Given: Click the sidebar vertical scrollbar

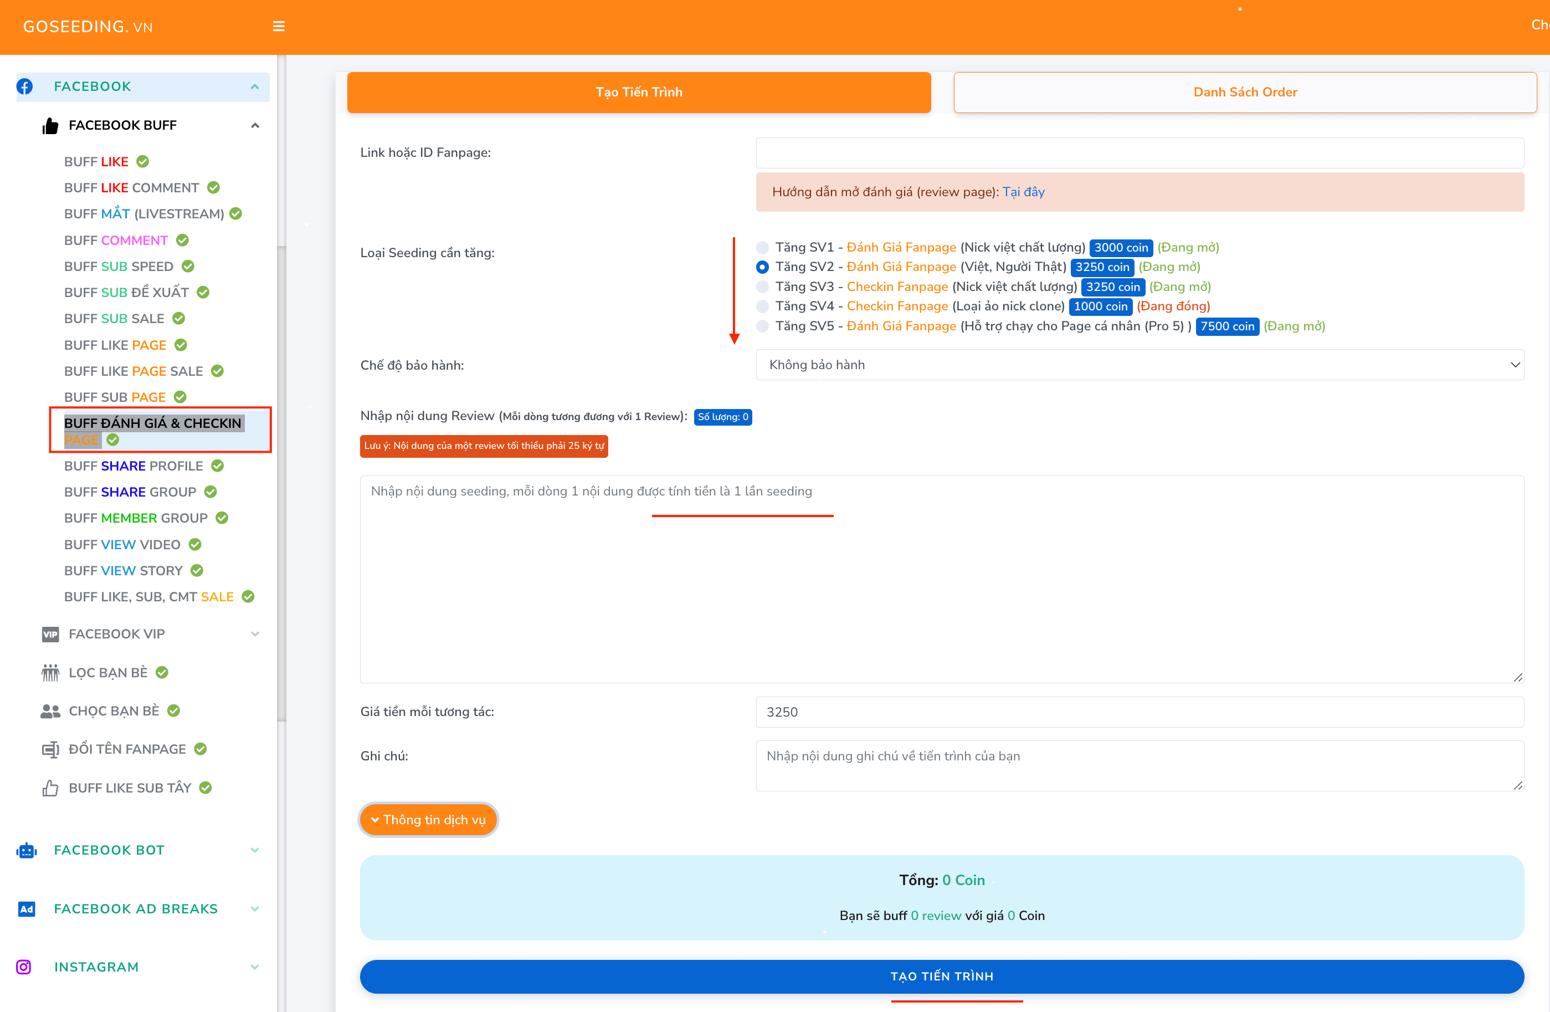Looking at the screenshot, I should 281,483.
